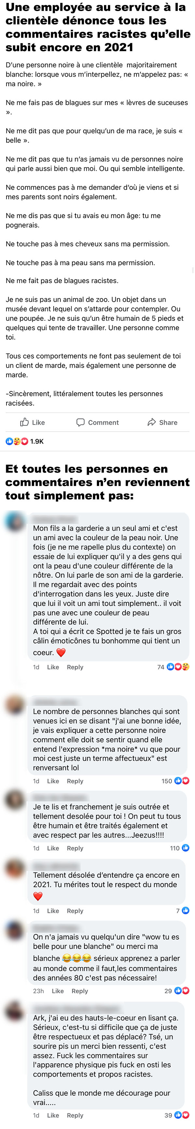Like the comment starting 'Je te lis et franchement'
The width and height of the screenshot is (195, 1129).
click(53, 848)
